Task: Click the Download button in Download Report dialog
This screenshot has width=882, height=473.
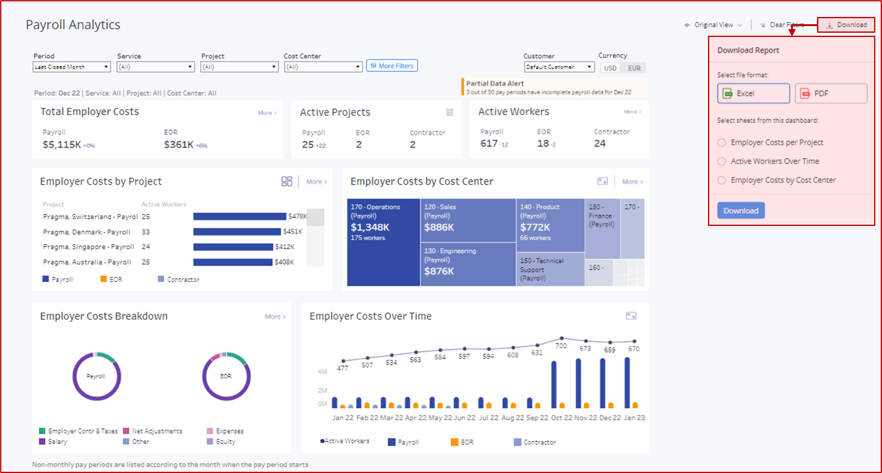Action: click(x=740, y=210)
